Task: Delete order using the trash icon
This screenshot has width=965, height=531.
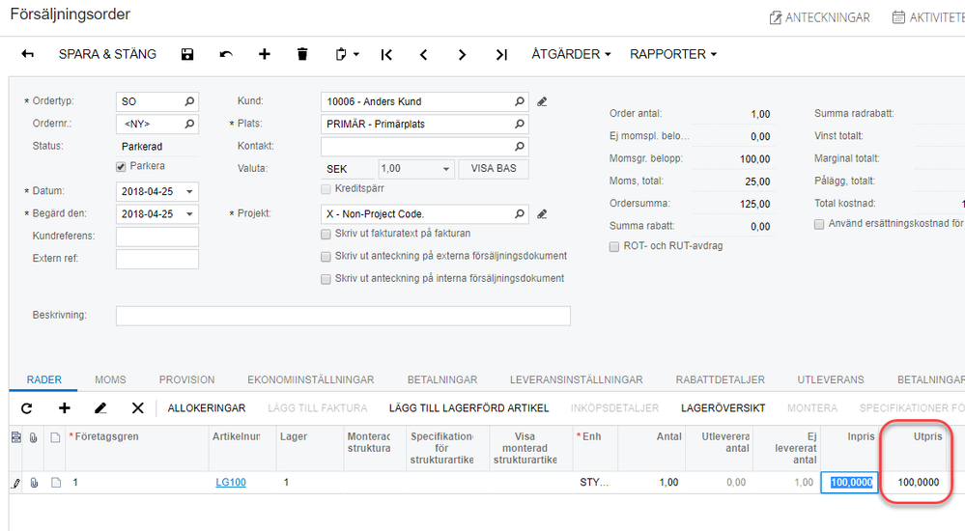Action: pyautogui.click(x=302, y=55)
